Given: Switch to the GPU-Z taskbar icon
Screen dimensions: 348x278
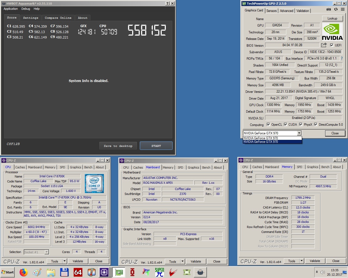Looking at the screenshot, I should [x=119, y=272].
